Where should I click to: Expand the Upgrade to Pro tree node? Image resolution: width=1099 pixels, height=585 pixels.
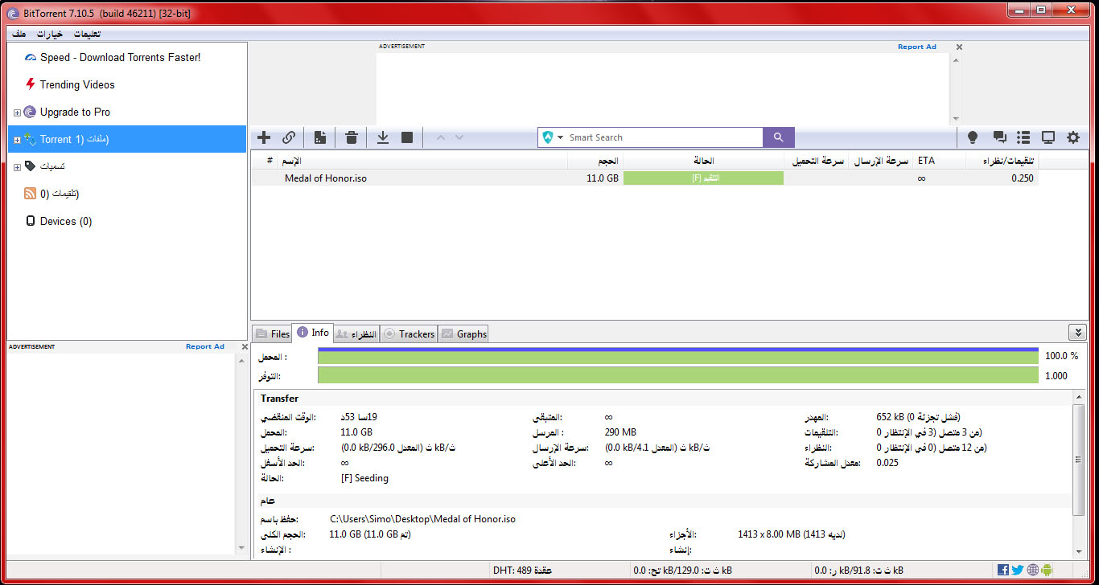(x=17, y=112)
